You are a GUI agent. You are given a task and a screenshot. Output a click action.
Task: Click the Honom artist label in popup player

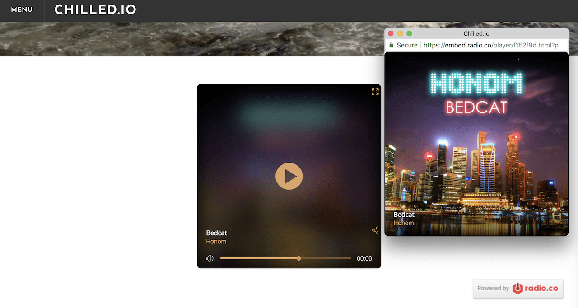(403, 223)
